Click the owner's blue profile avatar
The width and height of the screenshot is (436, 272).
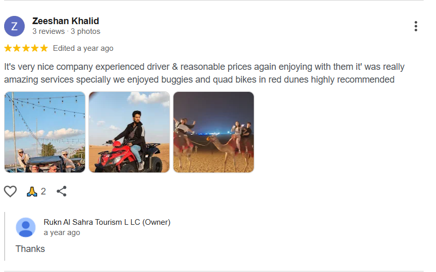pyautogui.click(x=26, y=227)
